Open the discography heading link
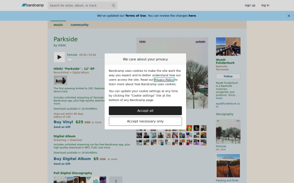Image resolution: width=294 pixels, height=183 pixels. point(224,114)
